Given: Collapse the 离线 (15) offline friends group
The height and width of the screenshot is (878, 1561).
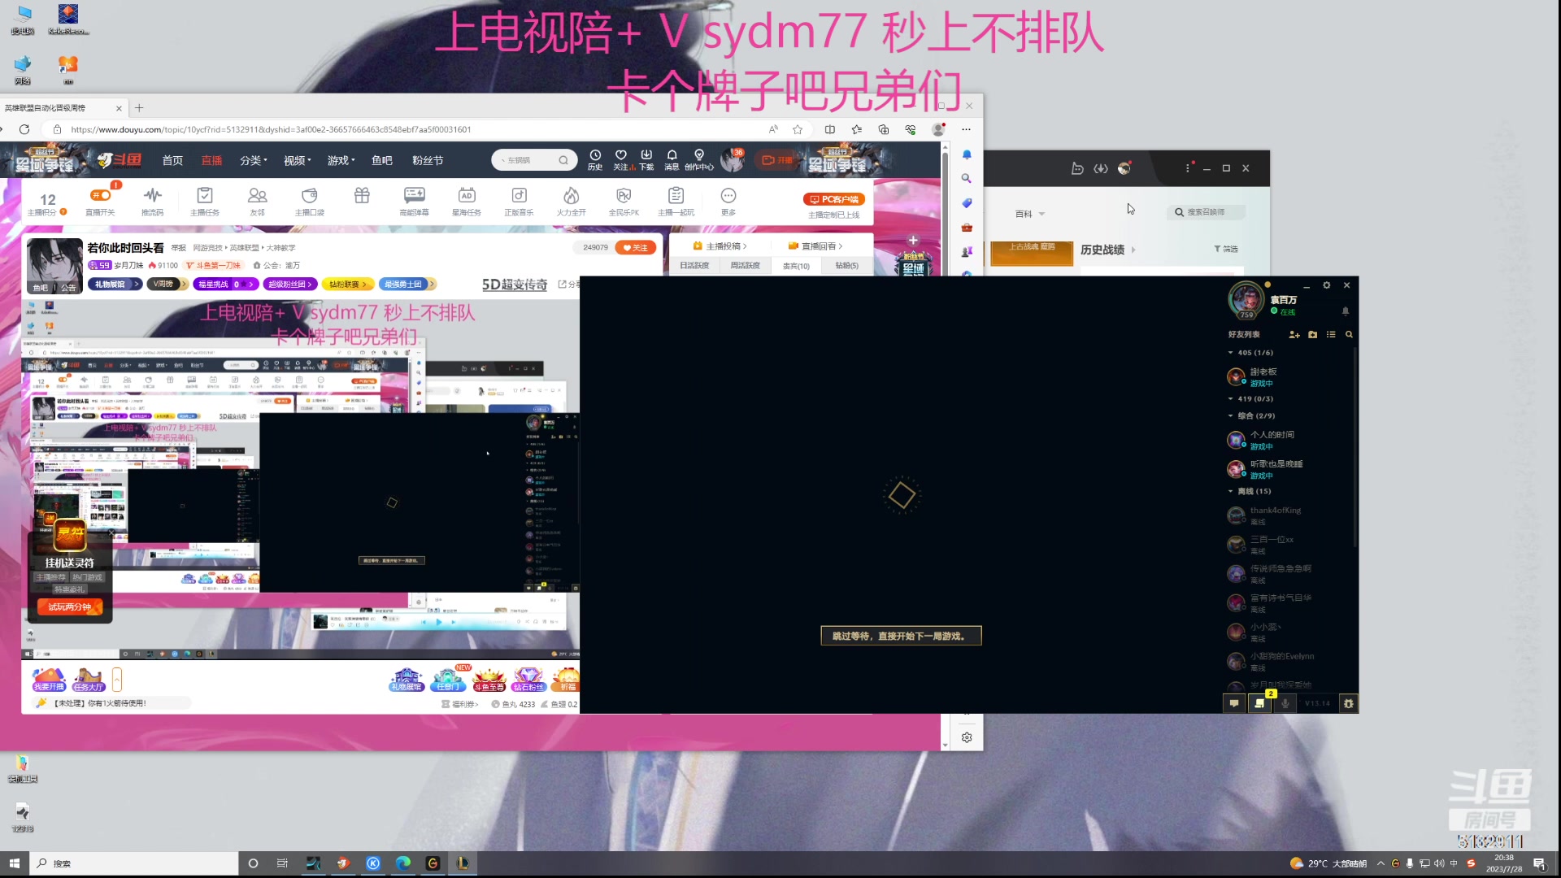Looking at the screenshot, I should (1229, 491).
